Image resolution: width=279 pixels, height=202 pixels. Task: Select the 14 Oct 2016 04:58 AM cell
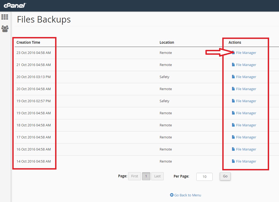click(34, 161)
